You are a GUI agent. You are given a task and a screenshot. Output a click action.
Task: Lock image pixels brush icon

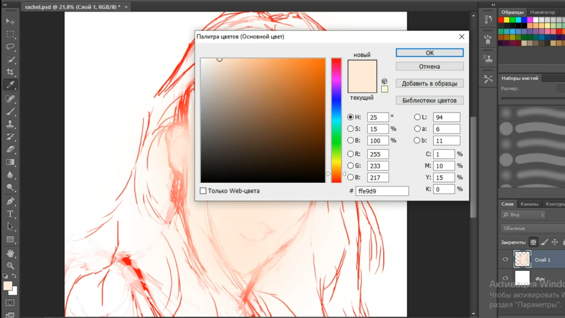pyautogui.click(x=544, y=242)
